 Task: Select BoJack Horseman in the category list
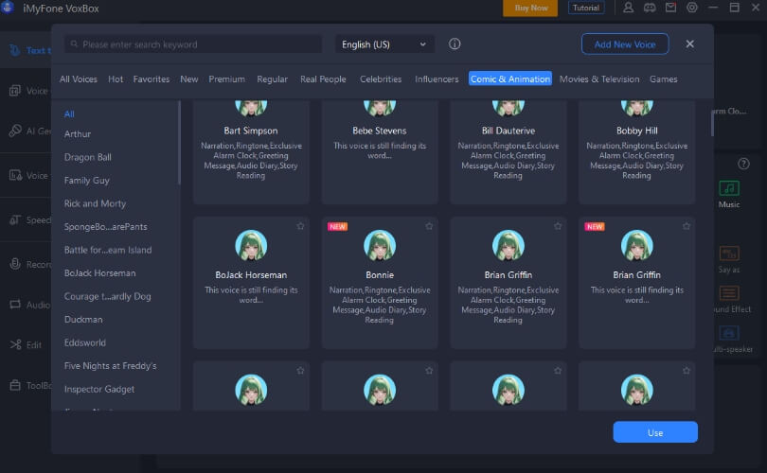(99, 273)
